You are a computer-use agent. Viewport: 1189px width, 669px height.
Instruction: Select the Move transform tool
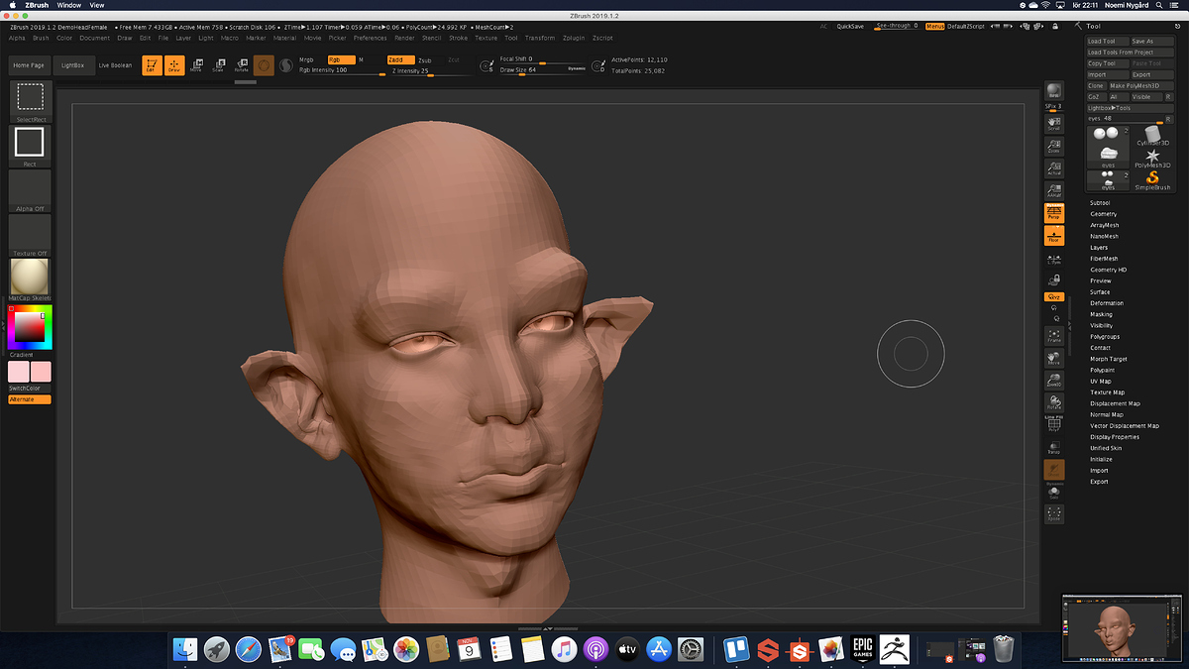click(195, 65)
